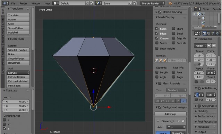222x134 pixels.
Task: Remove render preset with minus
Action: tap(214, 45)
